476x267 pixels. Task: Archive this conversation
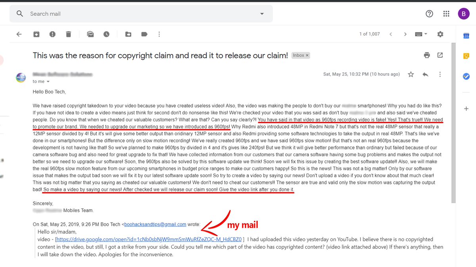click(36, 34)
